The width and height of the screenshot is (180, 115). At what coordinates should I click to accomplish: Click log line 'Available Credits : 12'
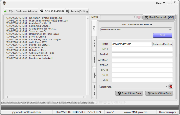[28, 23]
